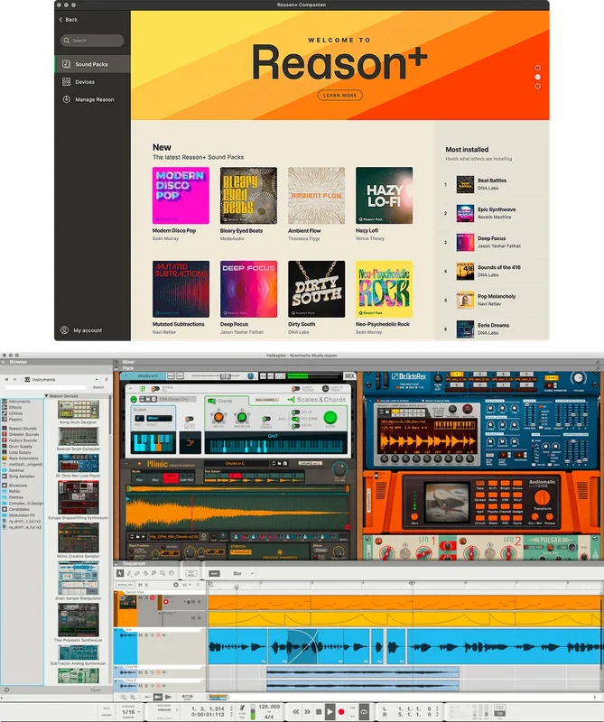Select the Pencil tool in Sequencer toolbar
The height and width of the screenshot is (722, 604).
click(x=129, y=573)
